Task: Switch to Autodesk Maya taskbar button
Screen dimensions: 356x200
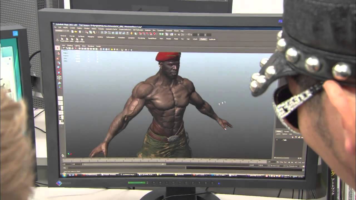Action: coord(128,175)
